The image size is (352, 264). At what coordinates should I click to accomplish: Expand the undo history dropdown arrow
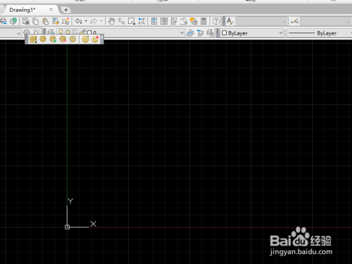tap(86, 21)
